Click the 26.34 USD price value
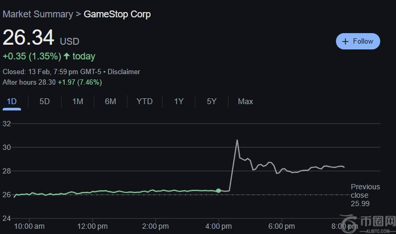The width and height of the screenshot is (396, 234). (x=28, y=38)
